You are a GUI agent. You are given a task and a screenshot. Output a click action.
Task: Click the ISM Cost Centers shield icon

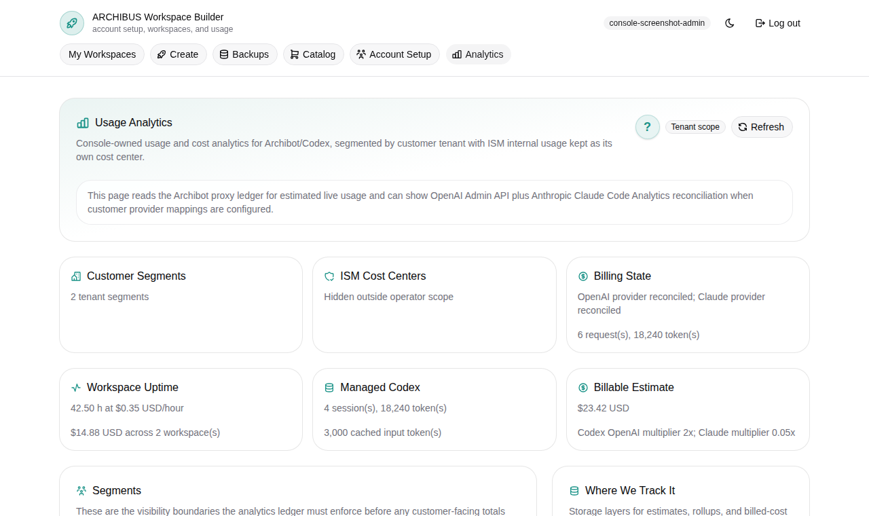pyautogui.click(x=329, y=276)
